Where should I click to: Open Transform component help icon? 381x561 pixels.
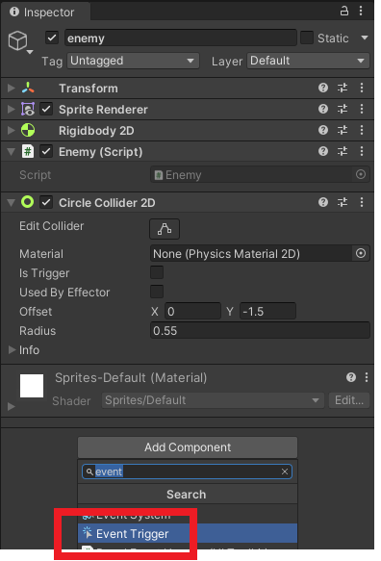(323, 88)
